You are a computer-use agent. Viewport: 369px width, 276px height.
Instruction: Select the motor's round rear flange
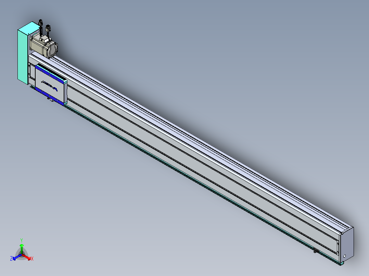tap(53, 49)
